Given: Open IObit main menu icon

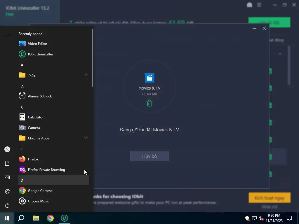Looking at the screenshot, I should [259, 5].
